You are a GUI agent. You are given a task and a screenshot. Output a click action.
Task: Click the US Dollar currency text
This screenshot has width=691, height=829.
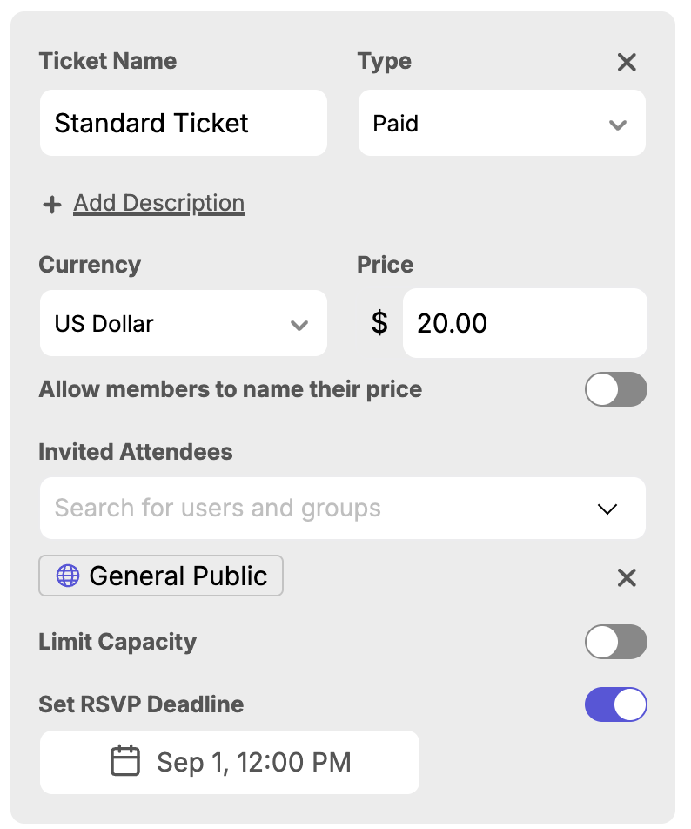[104, 324]
